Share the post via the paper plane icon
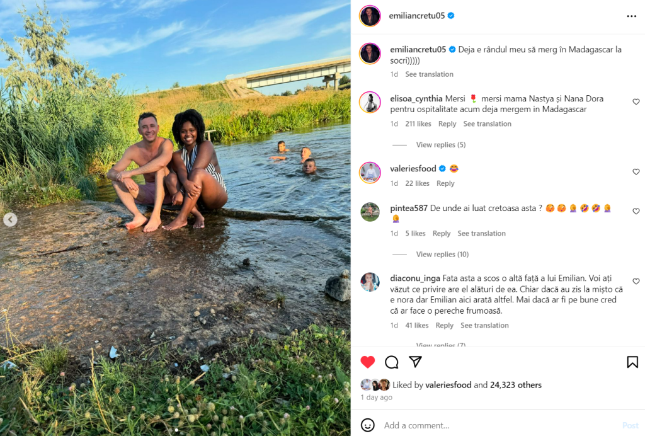This screenshot has height=436, width=645. [416, 362]
